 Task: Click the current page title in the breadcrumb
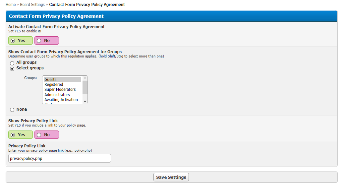pos(87,5)
